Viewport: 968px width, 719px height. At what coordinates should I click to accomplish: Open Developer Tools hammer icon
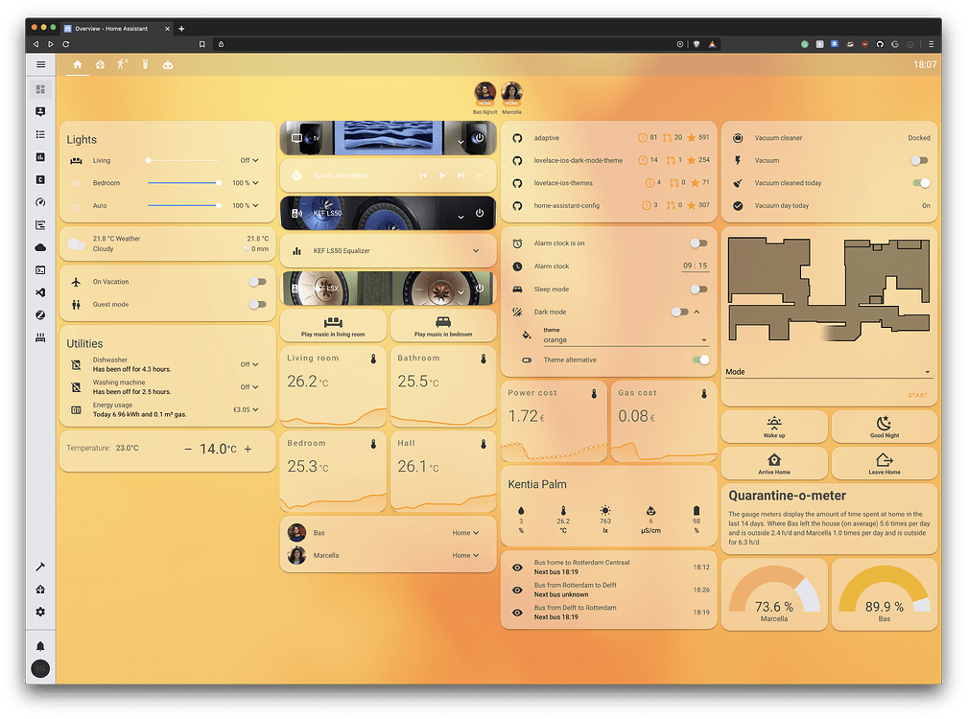[40, 568]
